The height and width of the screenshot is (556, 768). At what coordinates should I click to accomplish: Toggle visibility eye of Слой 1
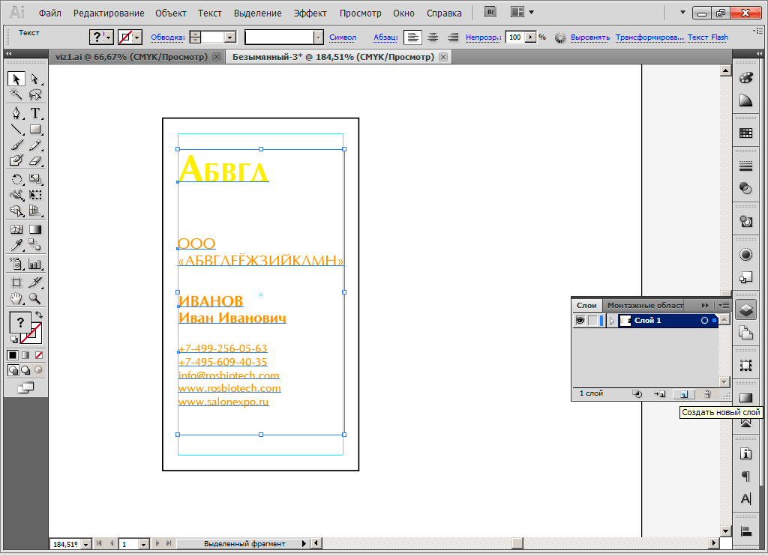[580, 321]
